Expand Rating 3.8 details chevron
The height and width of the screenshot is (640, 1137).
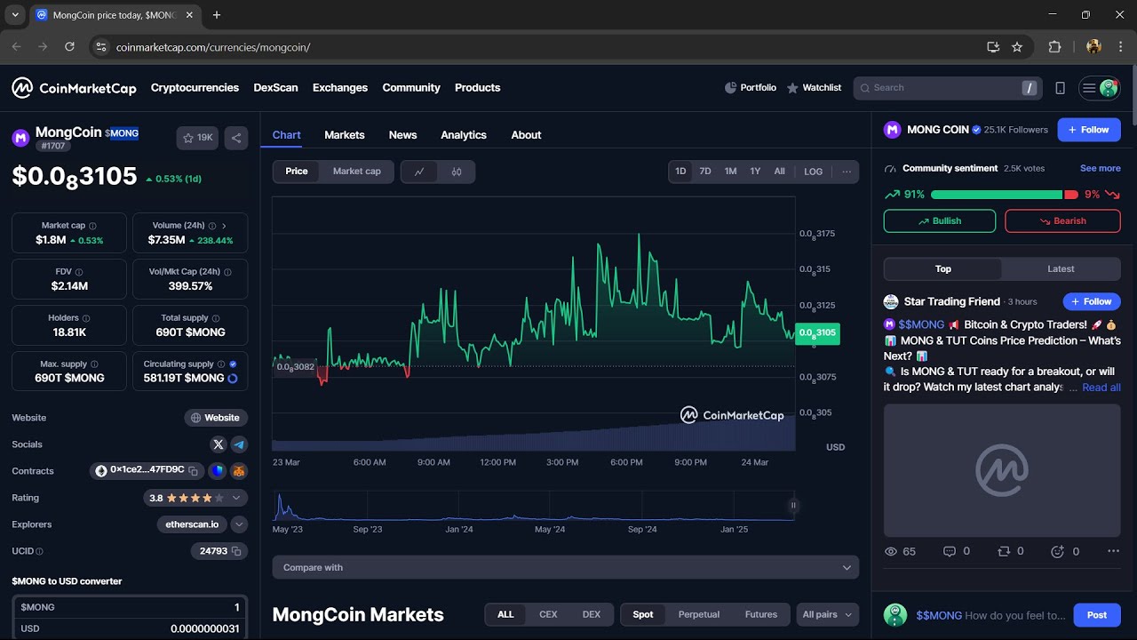tap(236, 498)
